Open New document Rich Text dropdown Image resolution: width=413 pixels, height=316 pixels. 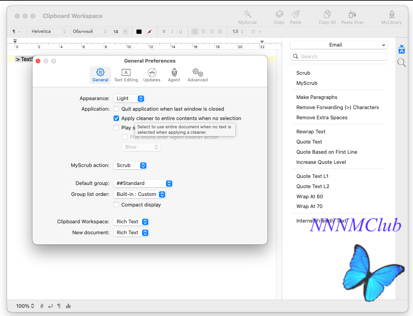point(131,233)
